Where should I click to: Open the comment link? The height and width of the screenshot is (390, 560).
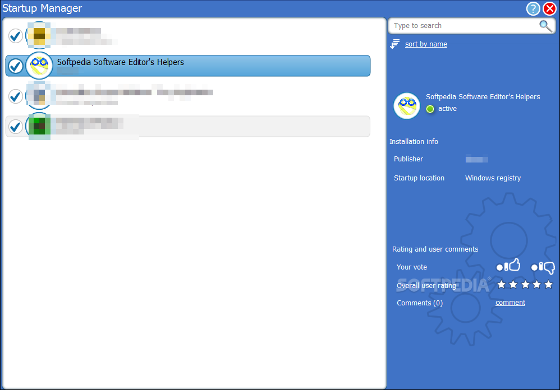click(510, 302)
